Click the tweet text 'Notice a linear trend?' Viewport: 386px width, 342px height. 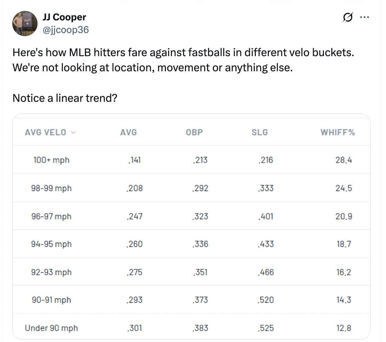pyautogui.click(x=65, y=98)
